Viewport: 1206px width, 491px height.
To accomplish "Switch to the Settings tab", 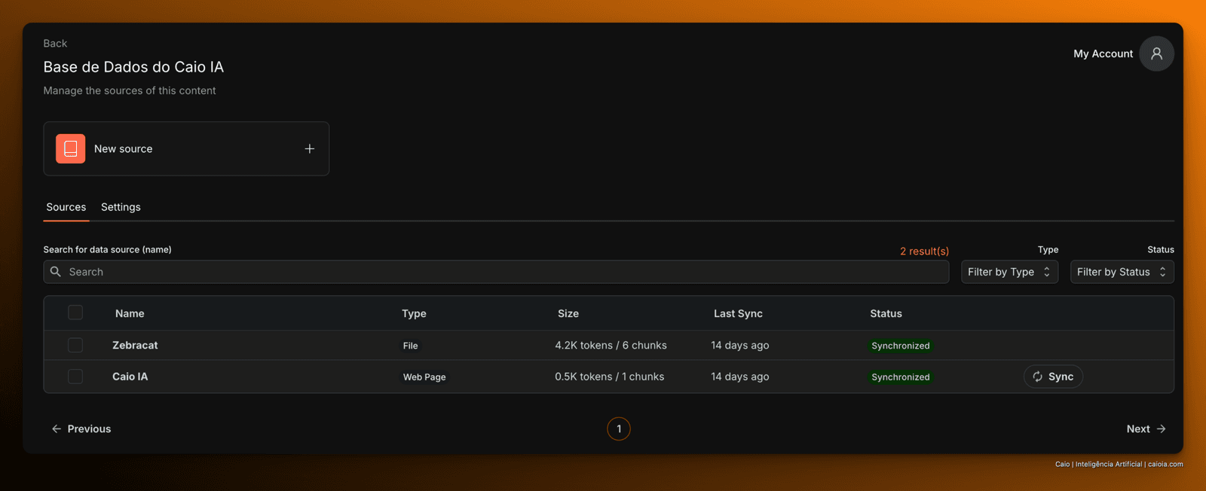I will (x=121, y=207).
